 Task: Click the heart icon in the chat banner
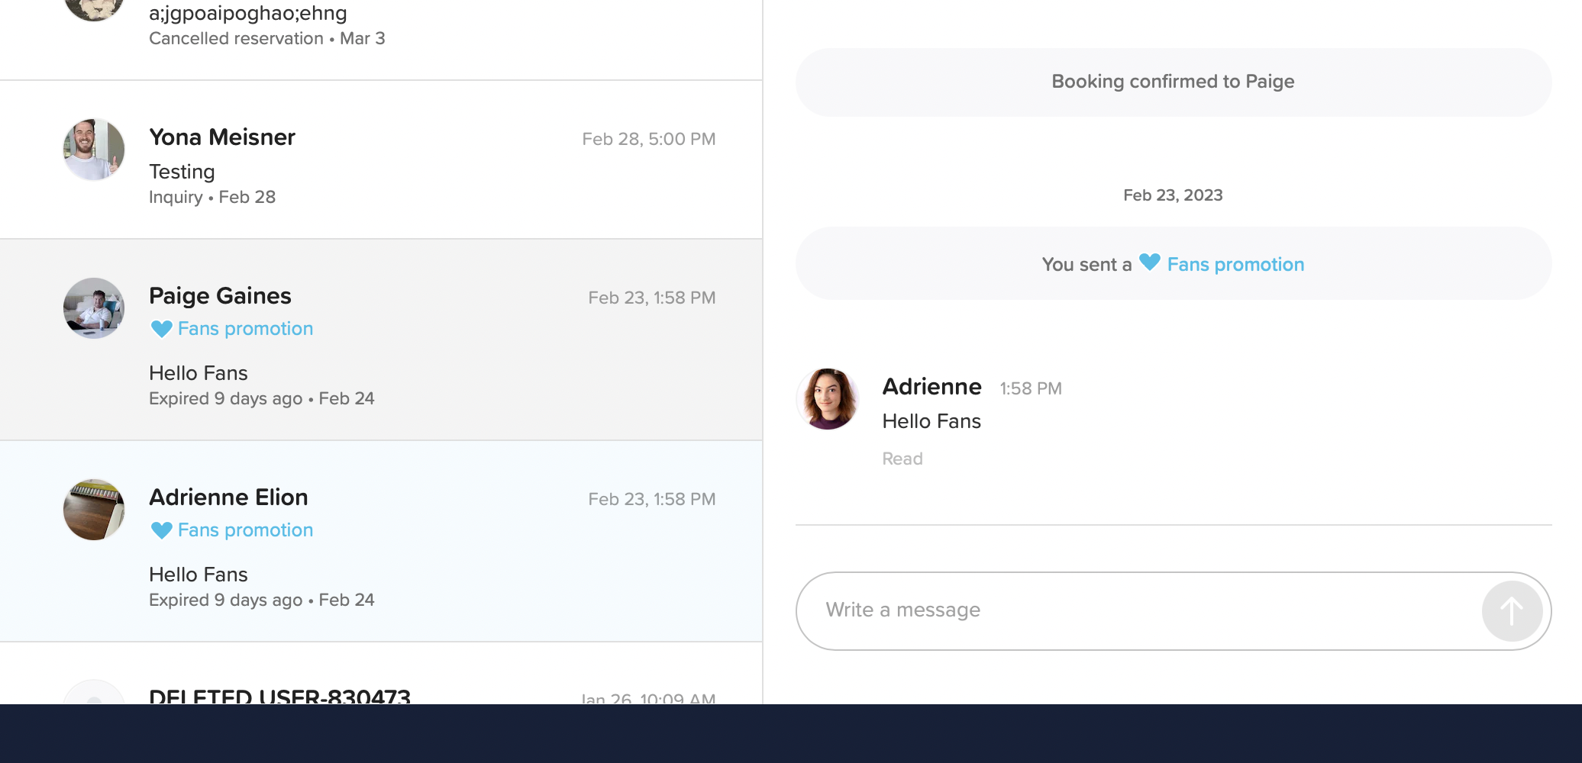click(1149, 262)
